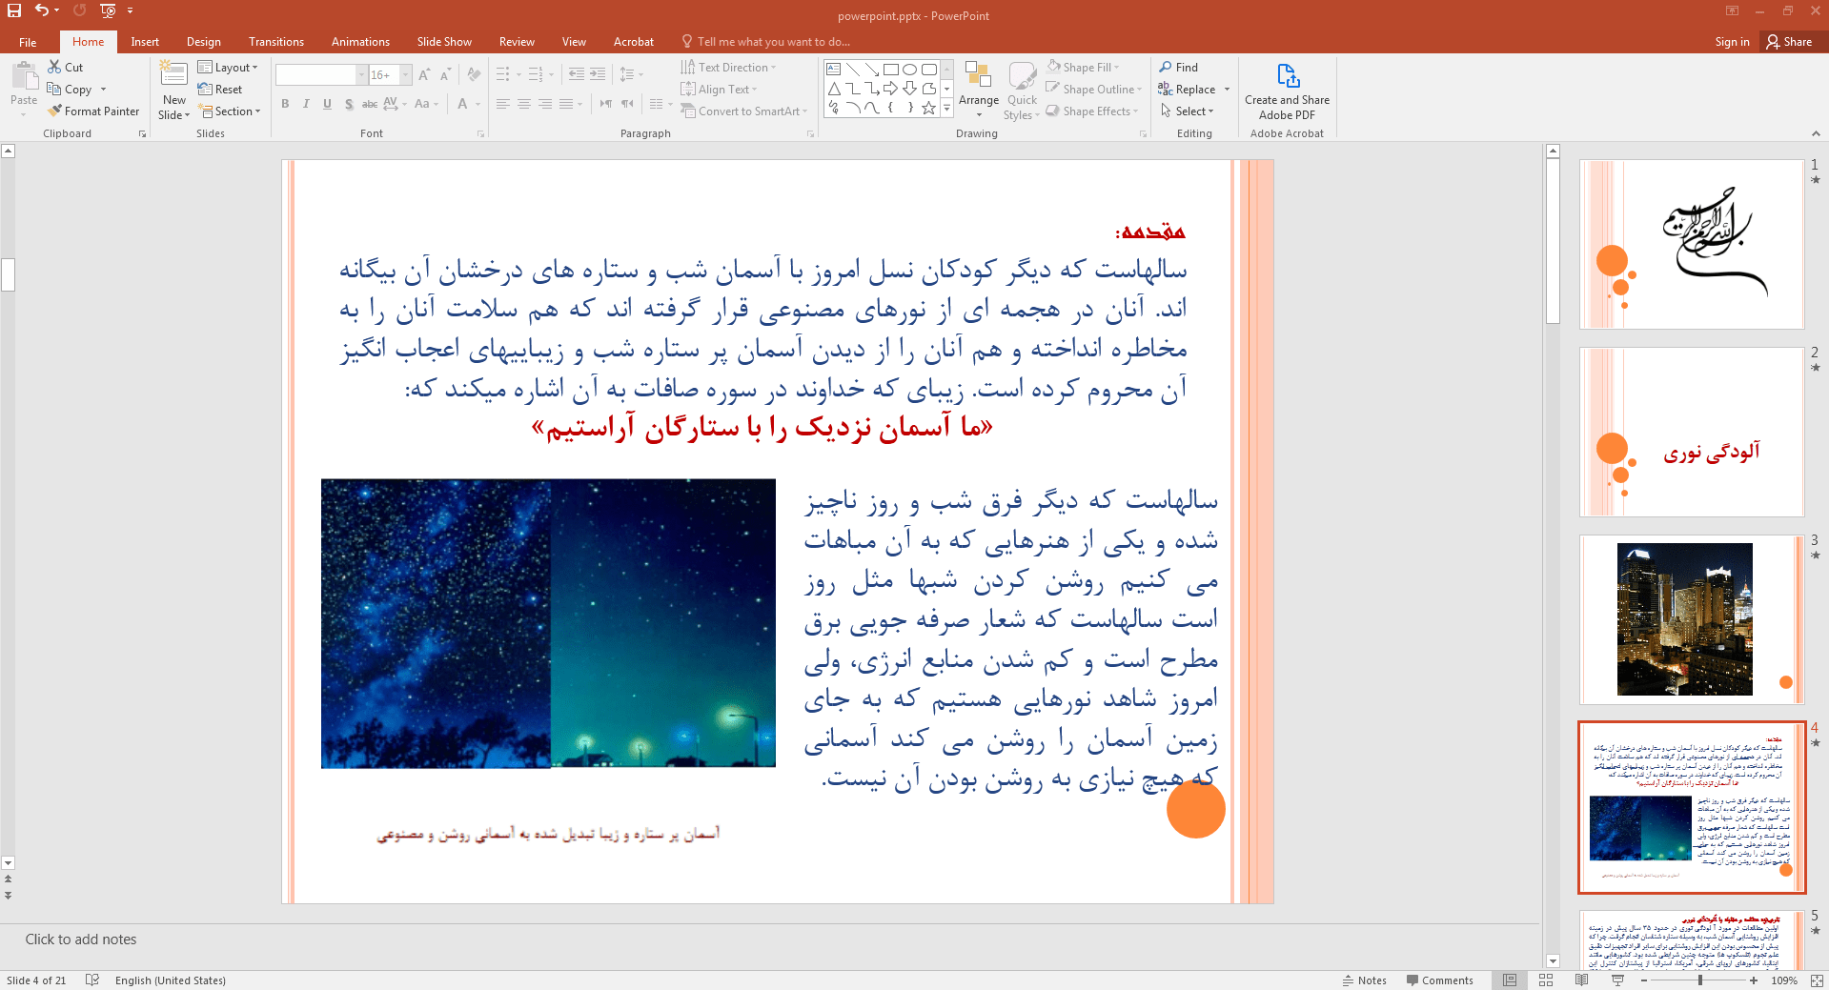Open Shape Outline dropdown

click(1093, 89)
